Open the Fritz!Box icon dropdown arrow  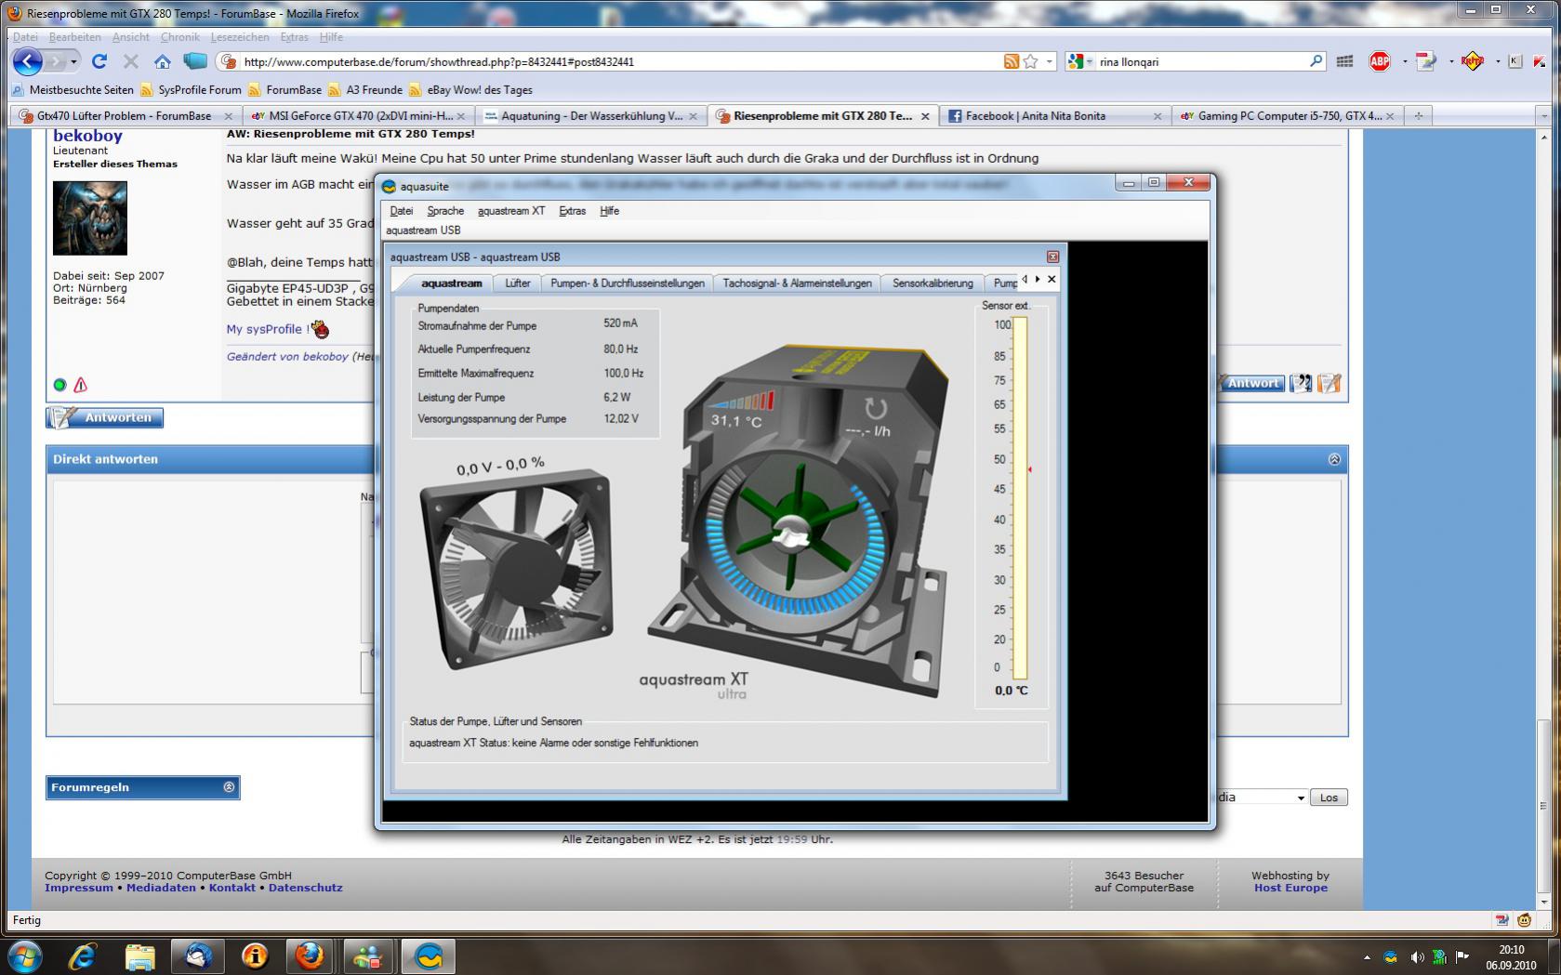click(x=1497, y=61)
